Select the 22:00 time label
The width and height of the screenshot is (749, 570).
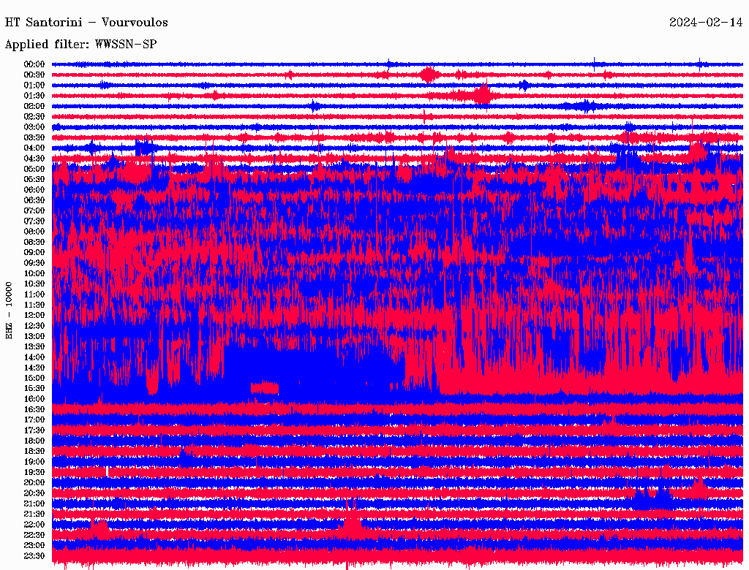(34, 525)
